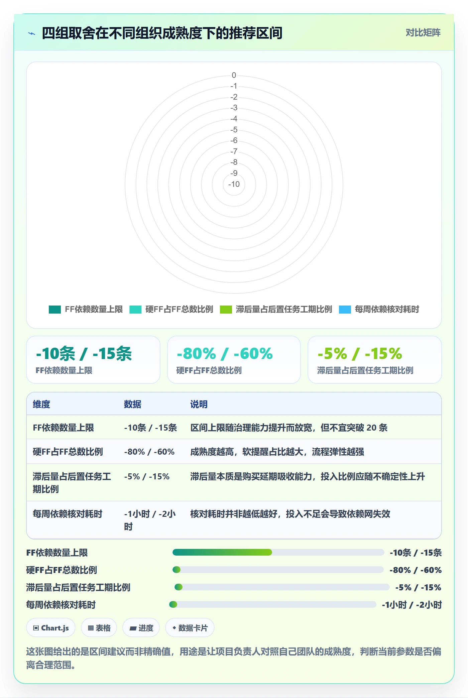Select the 数据卡片 tag chip

coord(190,628)
